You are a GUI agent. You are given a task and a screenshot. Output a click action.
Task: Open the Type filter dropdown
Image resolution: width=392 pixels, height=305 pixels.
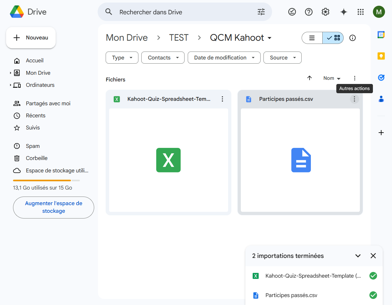[x=122, y=58]
